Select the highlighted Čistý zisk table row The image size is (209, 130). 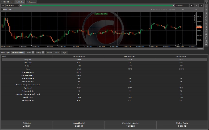click(104, 59)
